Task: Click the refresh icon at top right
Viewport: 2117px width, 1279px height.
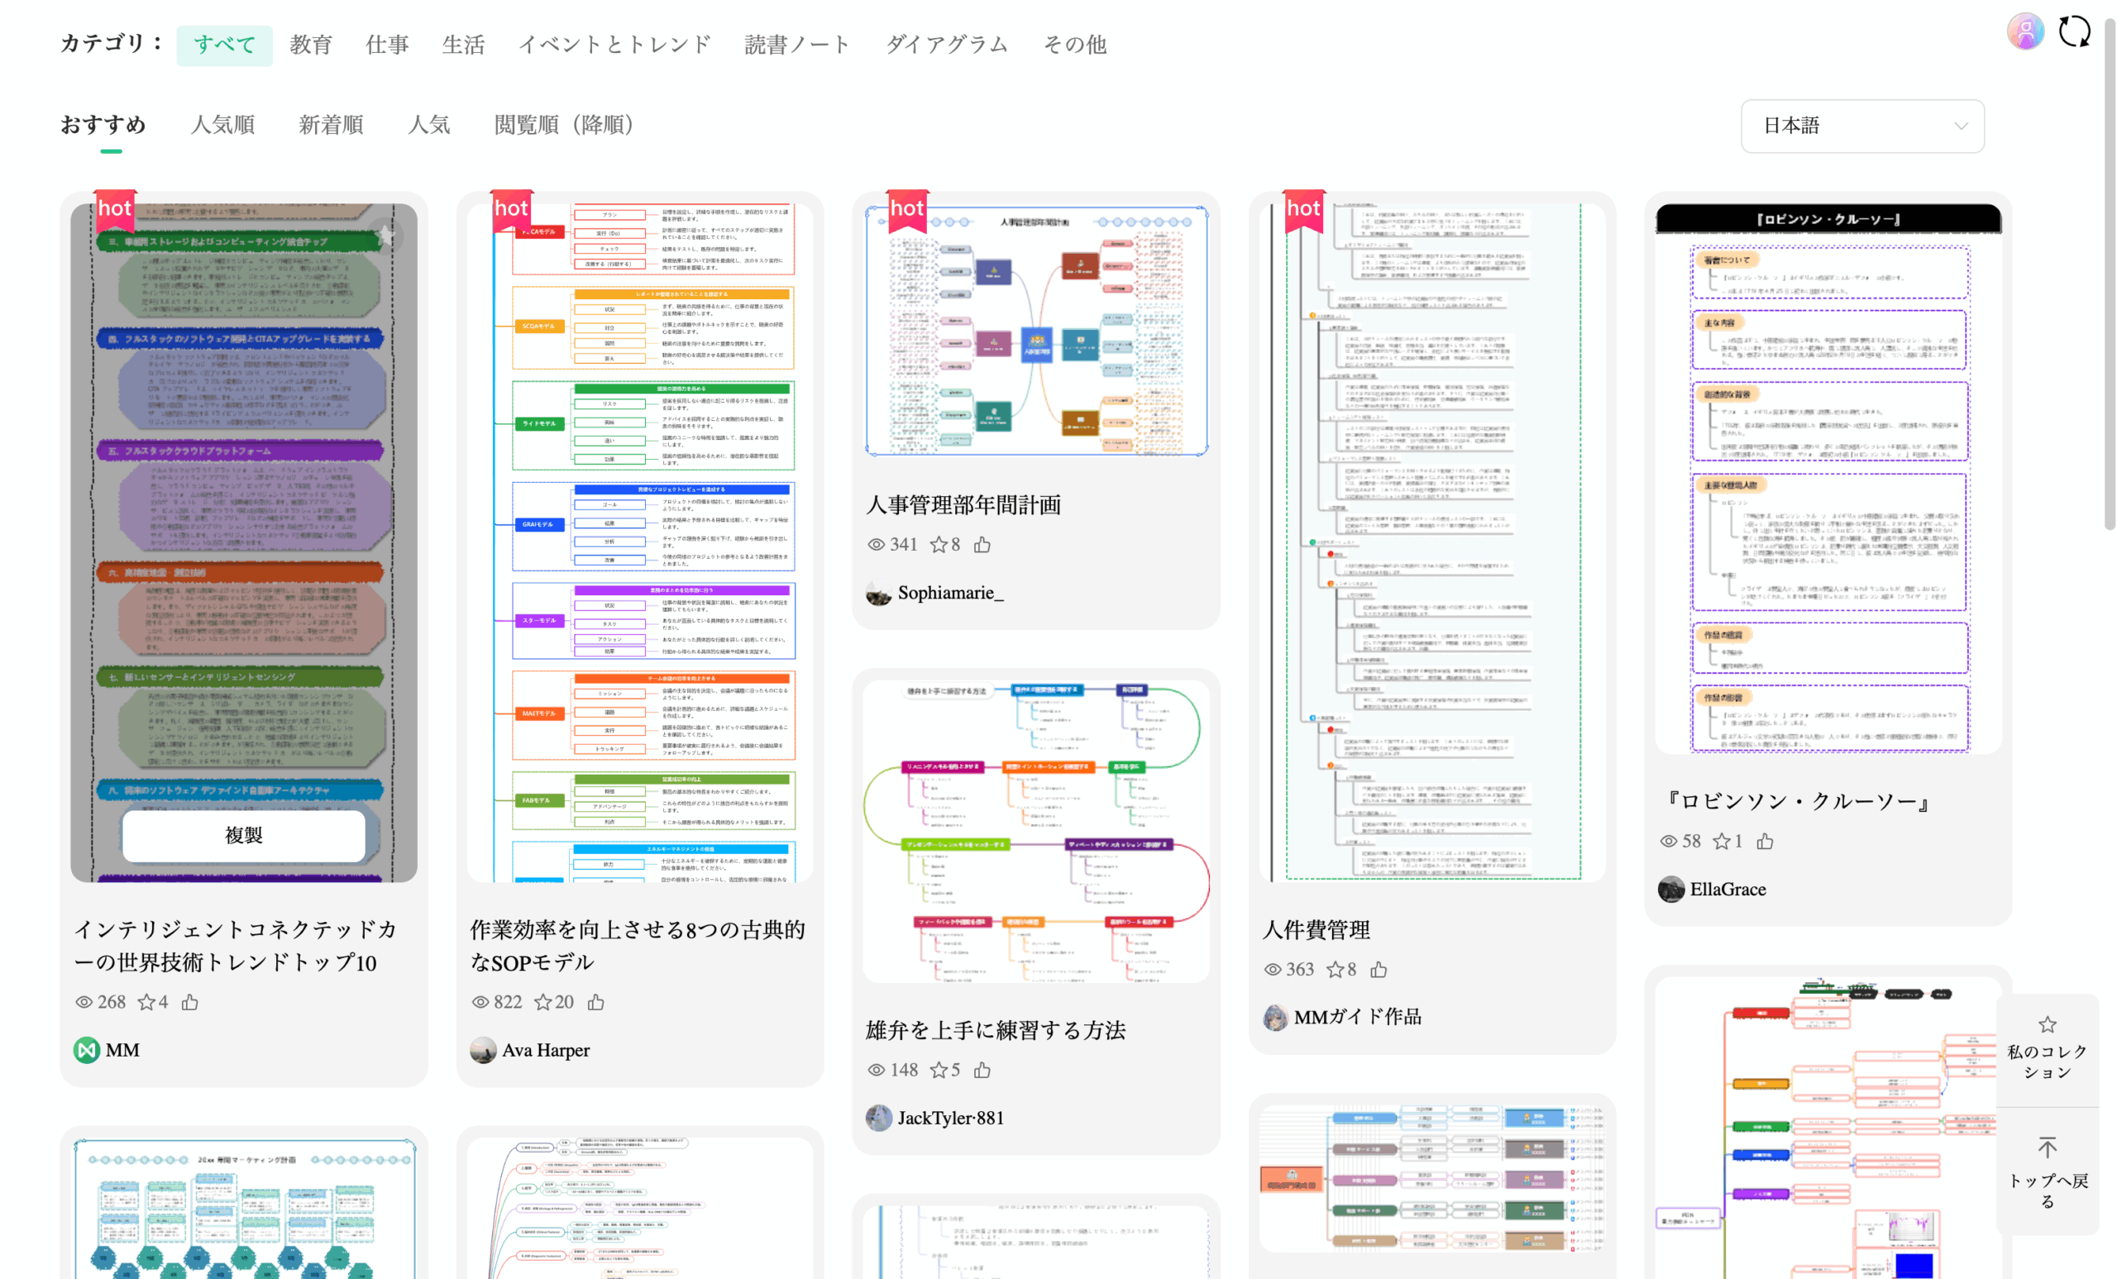Action: (2074, 31)
